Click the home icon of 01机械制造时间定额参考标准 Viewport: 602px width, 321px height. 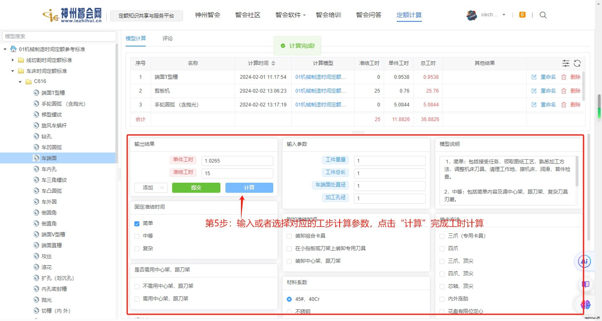[x=13, y=49]
